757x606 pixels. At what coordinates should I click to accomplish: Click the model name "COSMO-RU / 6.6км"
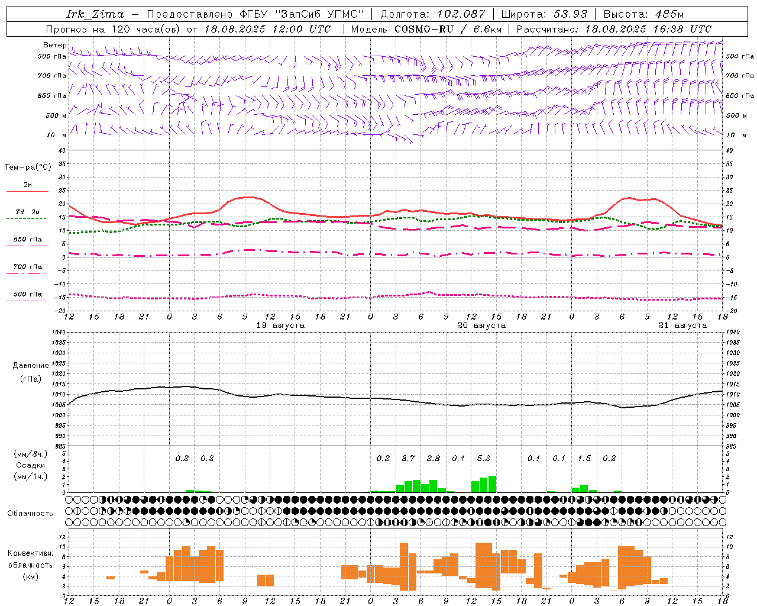(x=448, y=29)
